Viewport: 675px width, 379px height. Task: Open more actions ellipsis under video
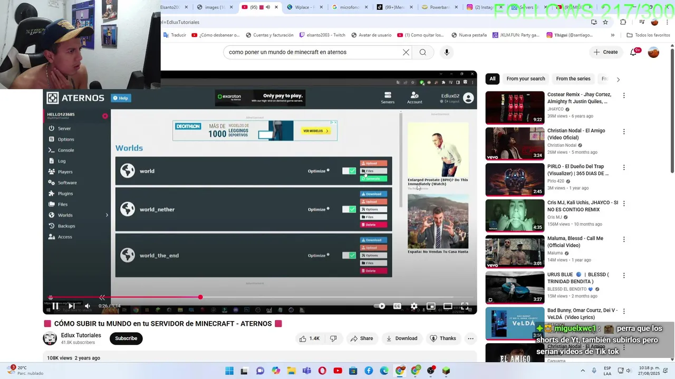tap(470, 338)
